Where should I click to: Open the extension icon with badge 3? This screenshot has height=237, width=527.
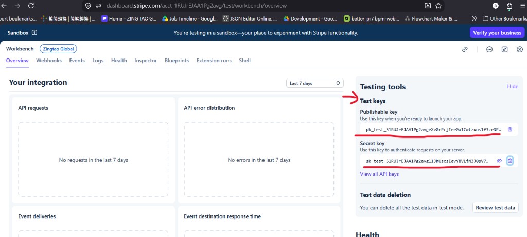[x=496, y=6]
